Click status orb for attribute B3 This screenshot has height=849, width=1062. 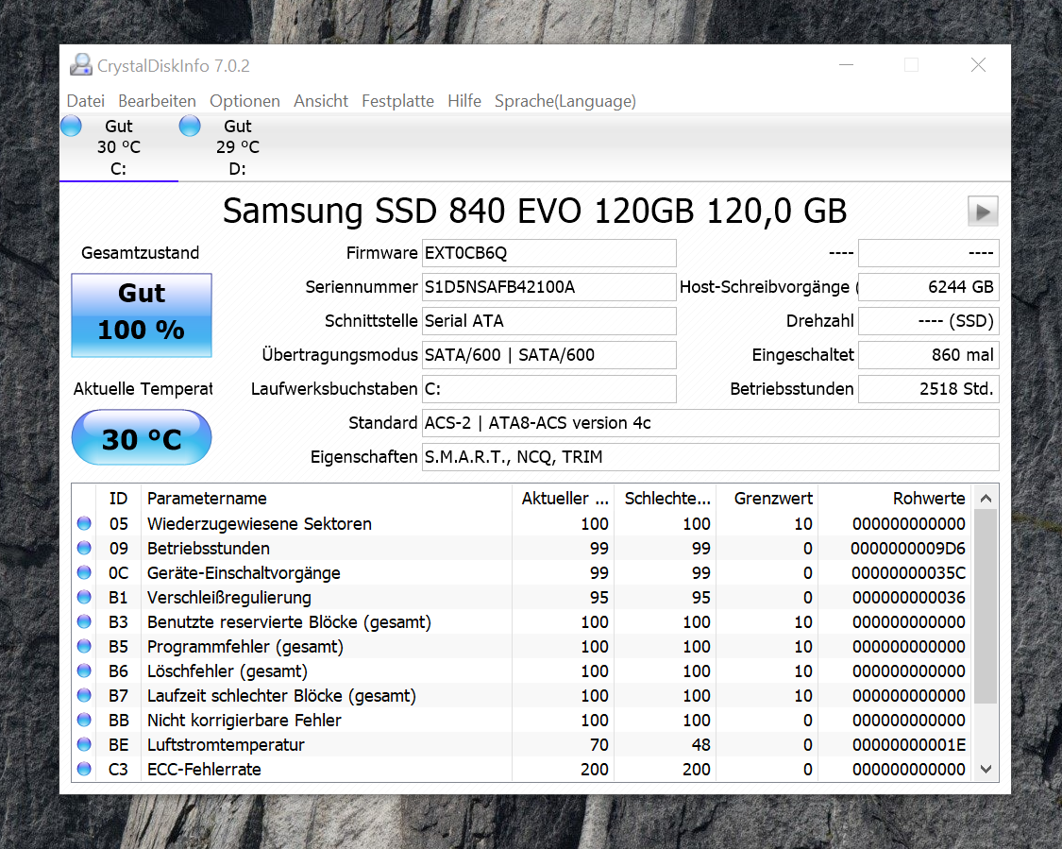84,621
